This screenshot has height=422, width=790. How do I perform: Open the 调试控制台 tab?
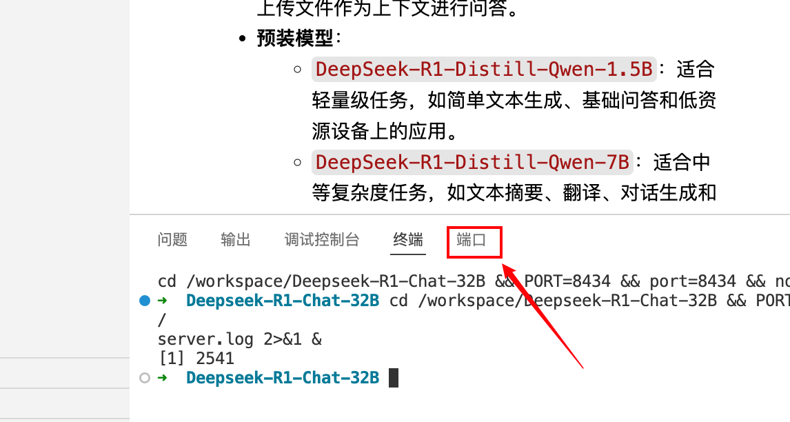[x=322, y=240]
